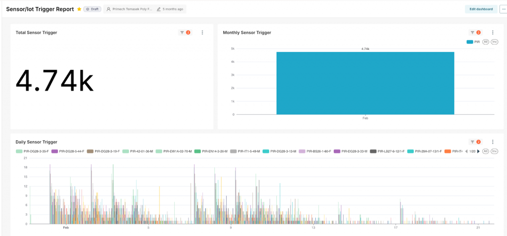Open Daily Sensor Trigger kebab menu

pyautogui.click(x=493, y=142)
